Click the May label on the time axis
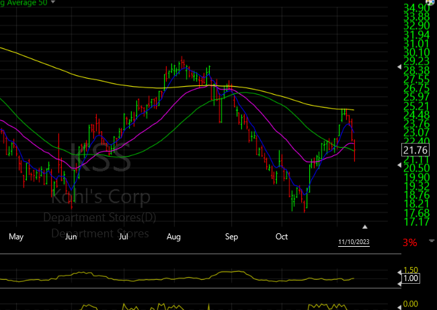This screenshot has width=437, height=310. [x=15, y=237]
